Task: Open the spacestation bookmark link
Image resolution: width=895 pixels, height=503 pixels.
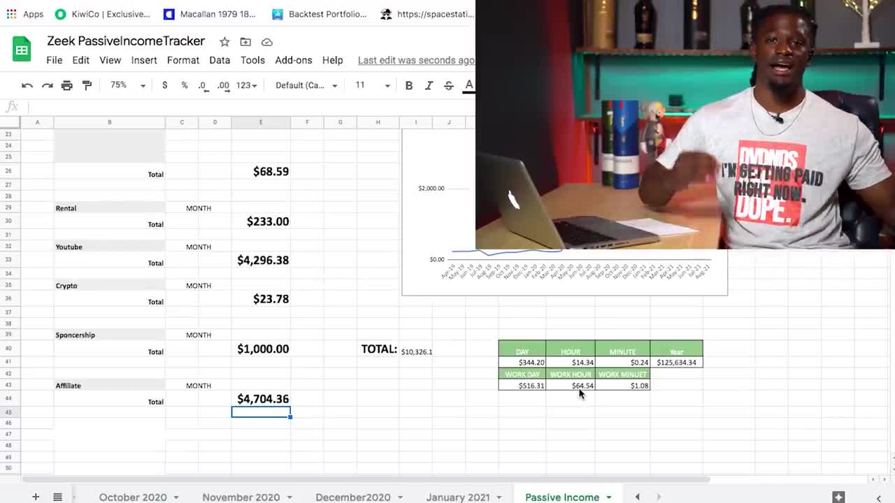Action: point(428,14)
